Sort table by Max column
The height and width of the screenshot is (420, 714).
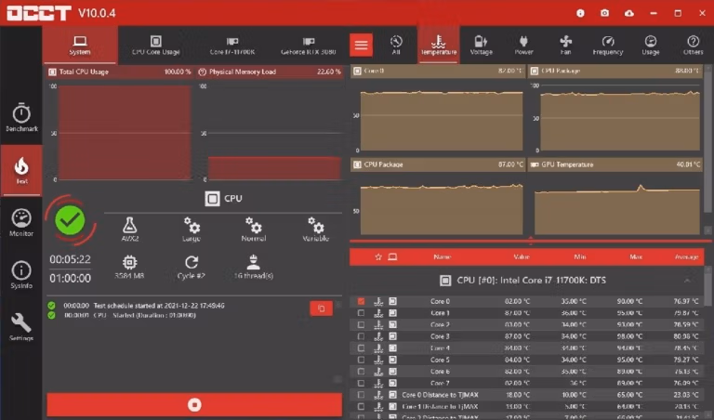point(636,257)
